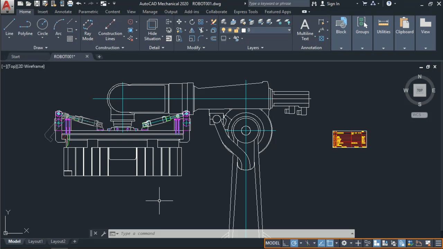The image size is (443, 249).
Task: Click the customization wrench icon in command line
Action: click(103, 233)
